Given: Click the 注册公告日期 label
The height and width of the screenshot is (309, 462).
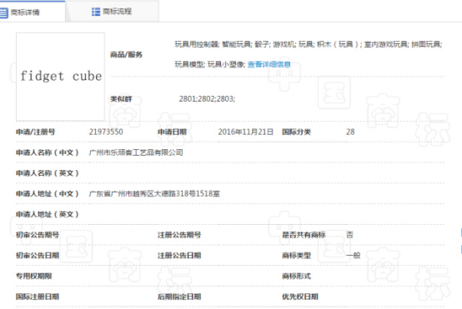Looking at the screenshot, I should point(179,256).
